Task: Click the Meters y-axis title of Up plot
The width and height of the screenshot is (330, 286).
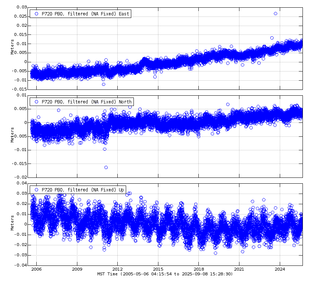Action: click(x=12, y=223)
